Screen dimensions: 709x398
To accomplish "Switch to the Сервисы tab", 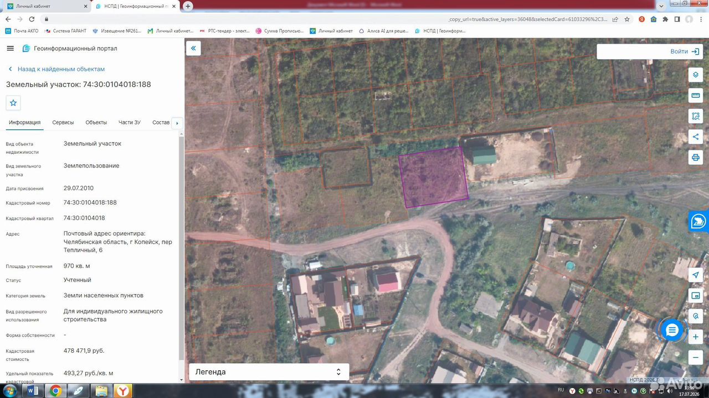I will (x=63, y=122).
